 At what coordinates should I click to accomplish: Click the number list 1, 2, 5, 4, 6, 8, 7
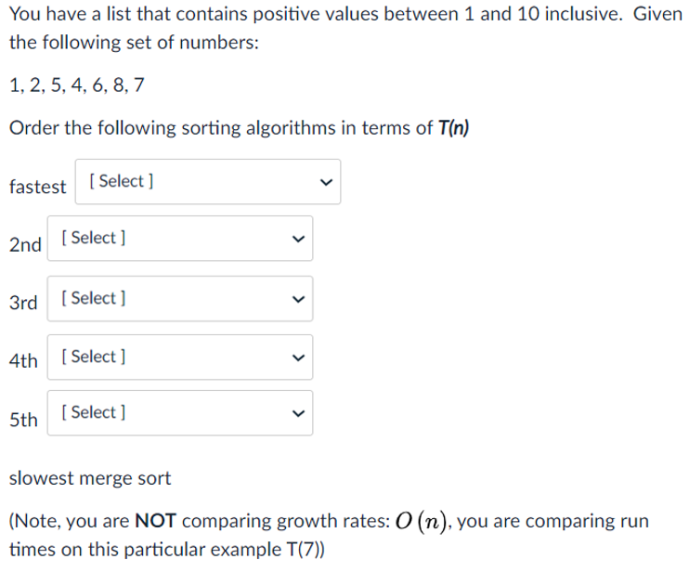[77, 85]
